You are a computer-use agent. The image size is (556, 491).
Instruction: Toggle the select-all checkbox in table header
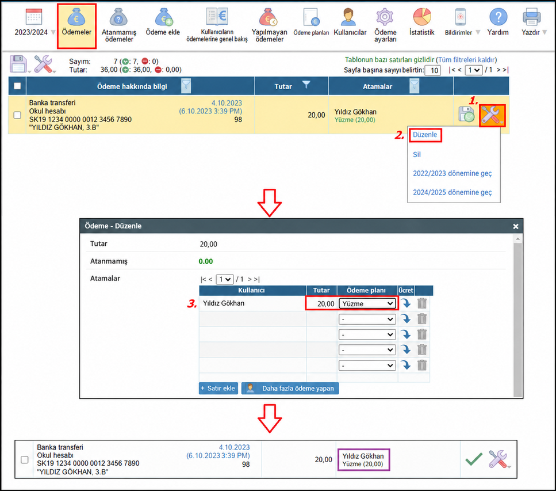[17, 86]
